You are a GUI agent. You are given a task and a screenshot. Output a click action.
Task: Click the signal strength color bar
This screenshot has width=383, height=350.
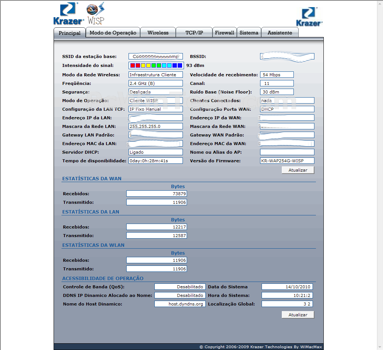pos(156,65)
